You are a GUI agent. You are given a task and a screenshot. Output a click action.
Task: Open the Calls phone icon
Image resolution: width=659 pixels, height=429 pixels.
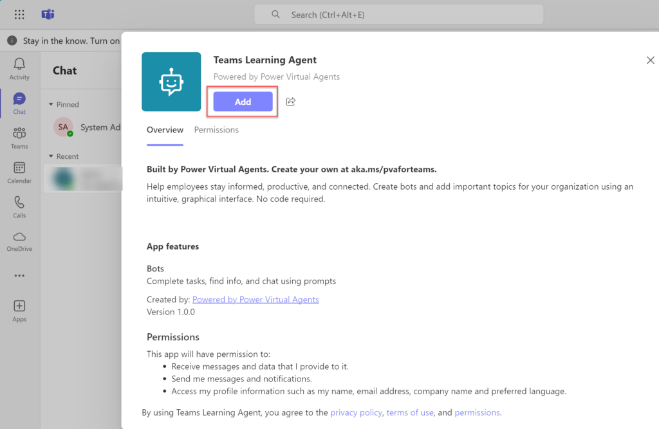pos(19,203)
